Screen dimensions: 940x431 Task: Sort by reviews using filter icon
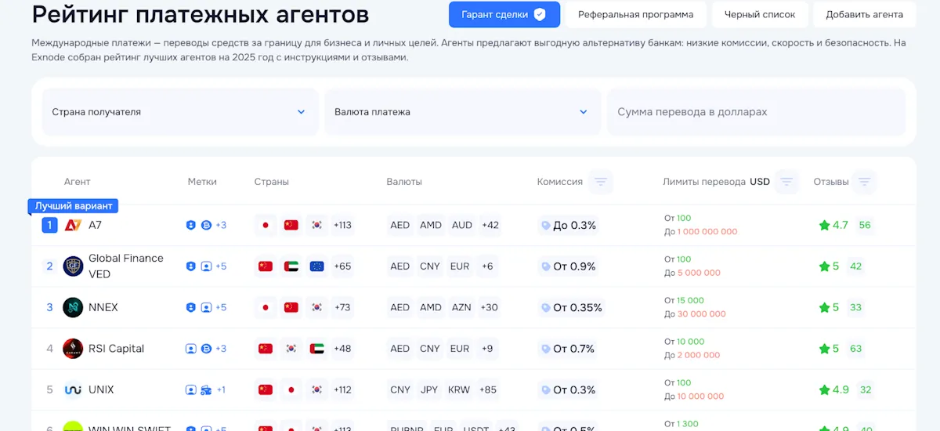point(864,182)
